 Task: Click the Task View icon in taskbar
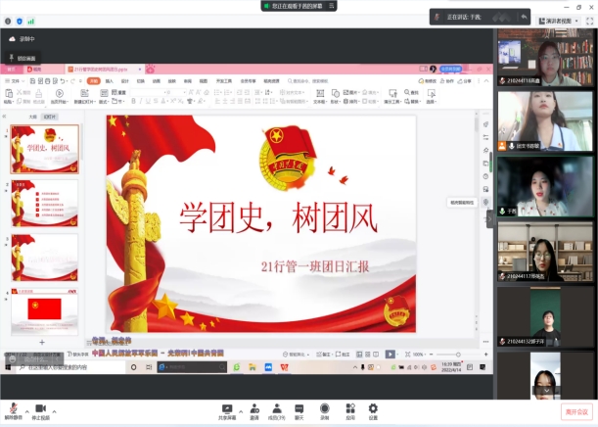pyautogui.click(x=149, y=367)
